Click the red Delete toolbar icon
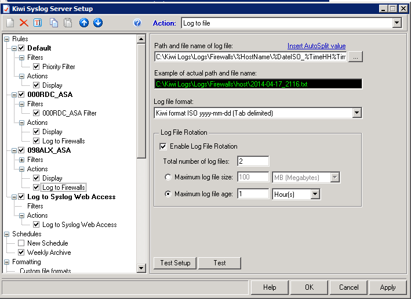This screenshot has width=411, height=299. pyautogui.click(x=24, y=23)
